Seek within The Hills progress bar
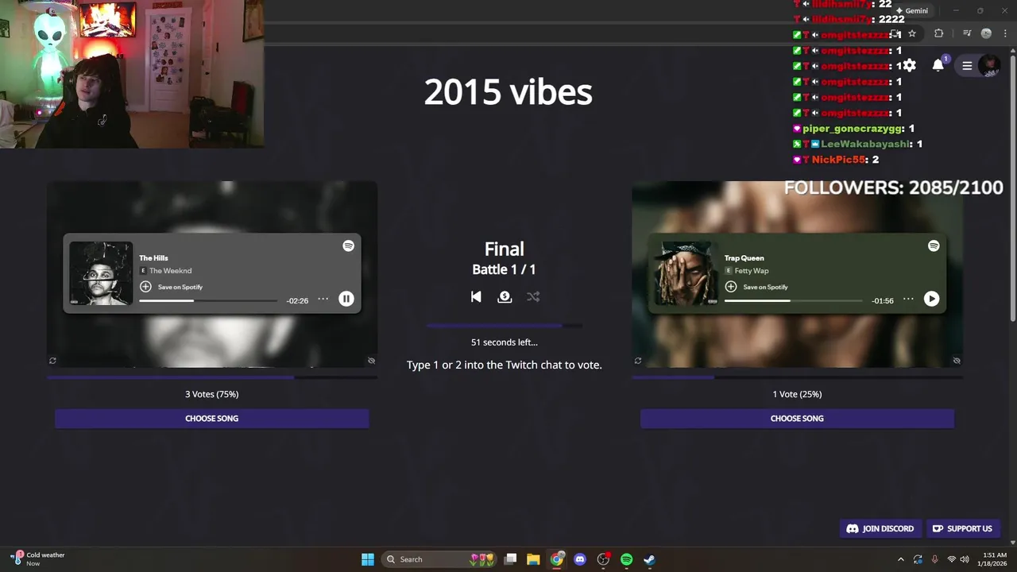 (208, 301)
